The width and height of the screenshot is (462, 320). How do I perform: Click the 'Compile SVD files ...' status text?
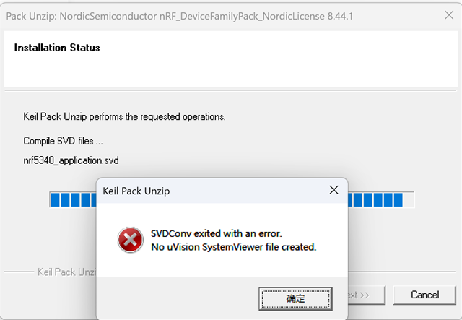(63, 141)
